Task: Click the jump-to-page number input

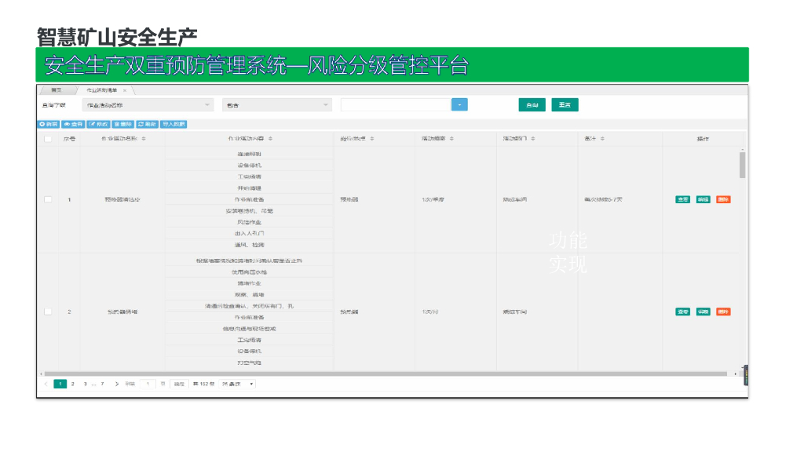Action: tap(148, 384)
